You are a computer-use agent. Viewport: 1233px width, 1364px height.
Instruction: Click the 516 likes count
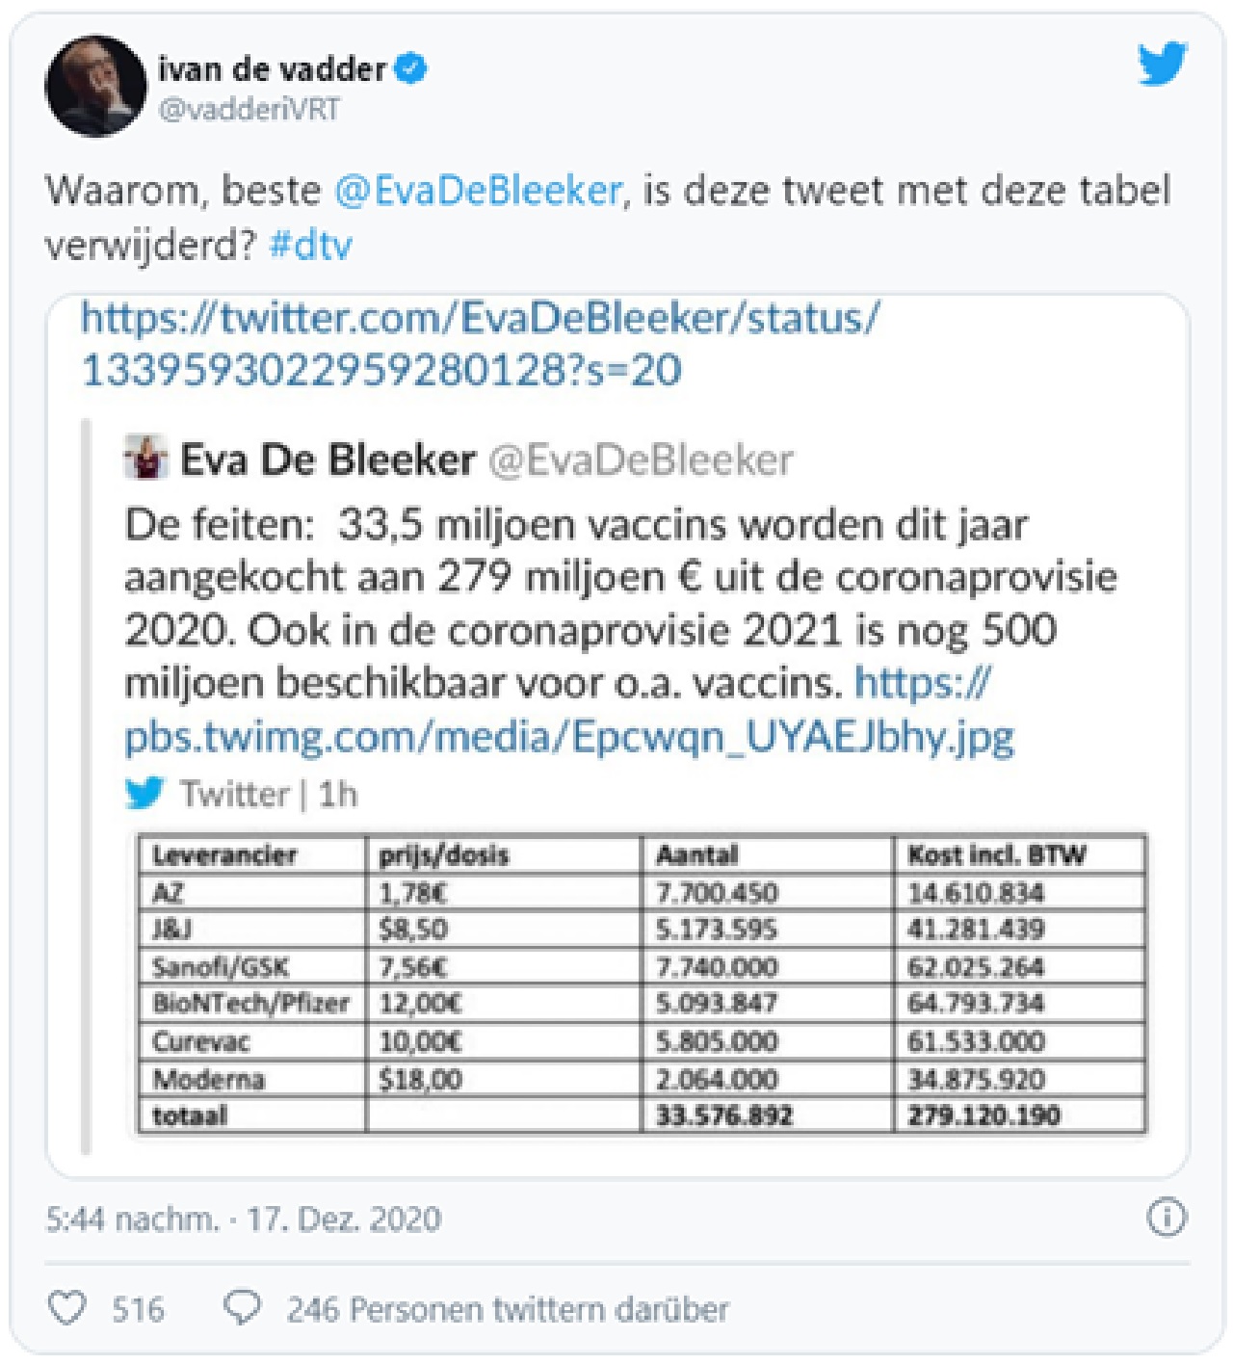point(138,1309)
